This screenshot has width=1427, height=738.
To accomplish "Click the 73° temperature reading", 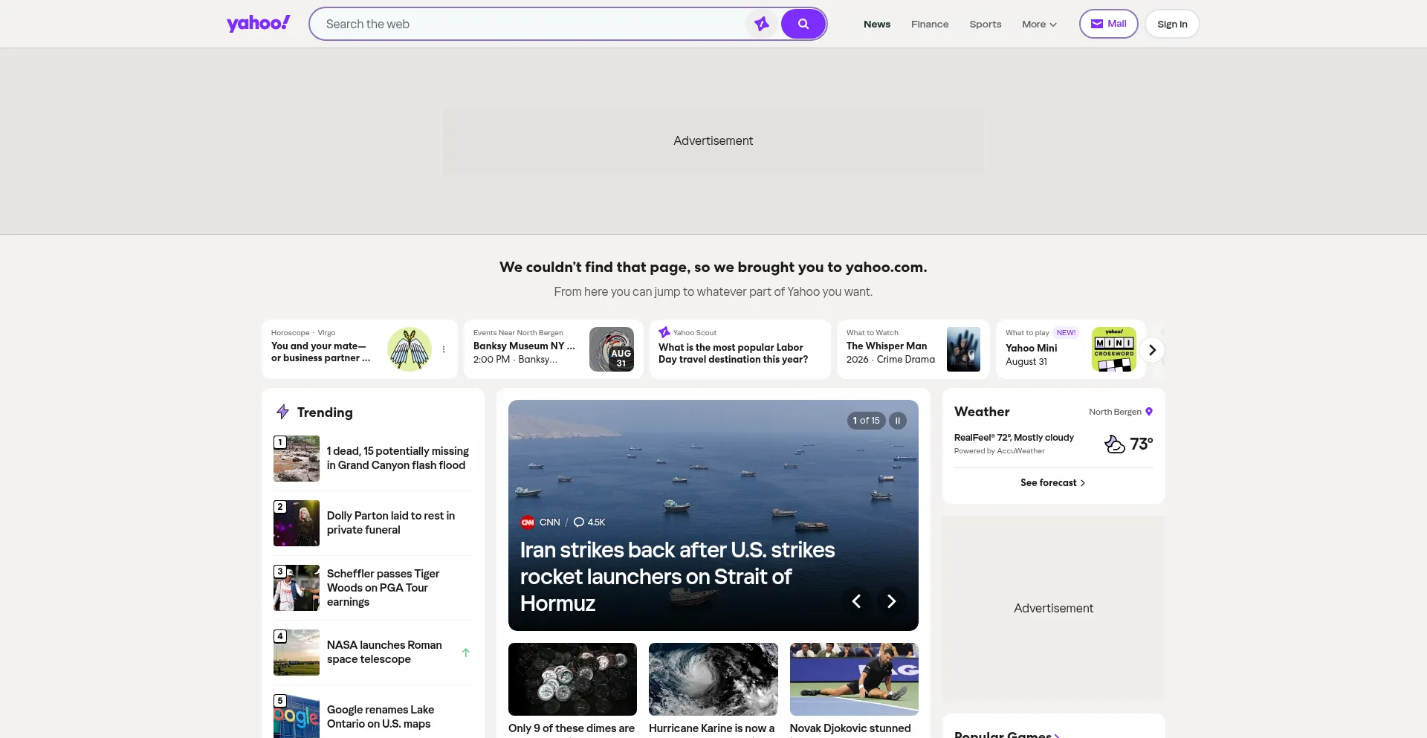I will pyautogui.click(x=1142, y=444).
